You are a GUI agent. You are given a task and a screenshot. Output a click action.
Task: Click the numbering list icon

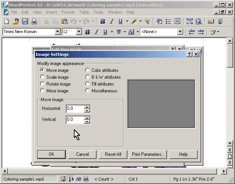(x=159, y=21)
